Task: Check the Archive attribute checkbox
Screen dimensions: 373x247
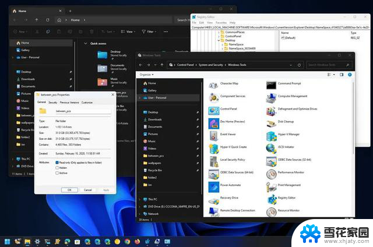Action: tap(57, 173)
